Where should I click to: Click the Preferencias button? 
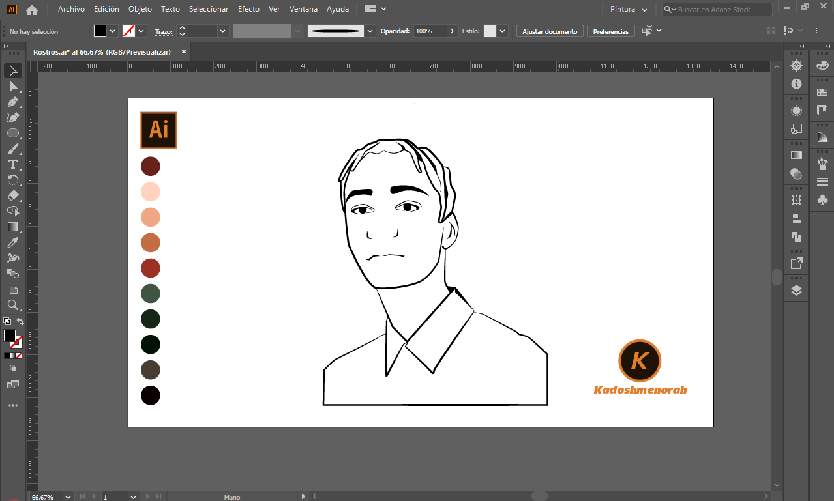click(610, 31)
